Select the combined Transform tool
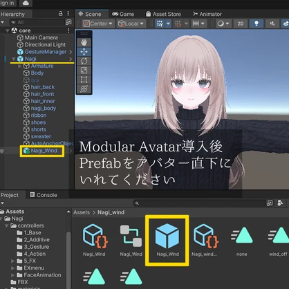The height and width of the screenshot is (289, 289). pyautogui.click(x=84, y=89)
